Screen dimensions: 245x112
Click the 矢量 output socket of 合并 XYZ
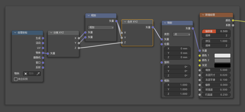[x=153, y=27]
